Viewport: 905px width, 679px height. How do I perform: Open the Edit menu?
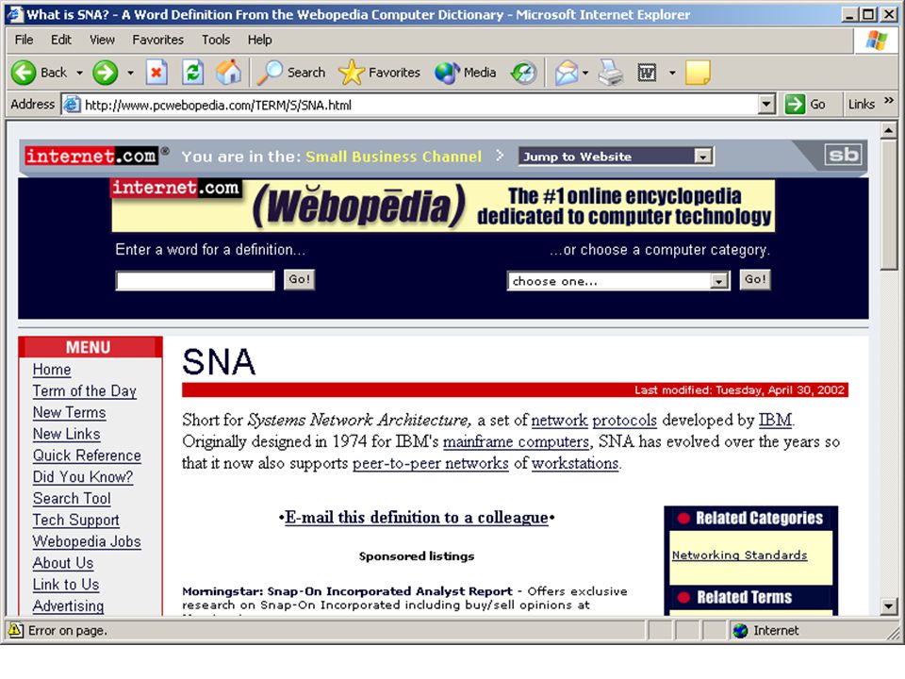point(61,40)
